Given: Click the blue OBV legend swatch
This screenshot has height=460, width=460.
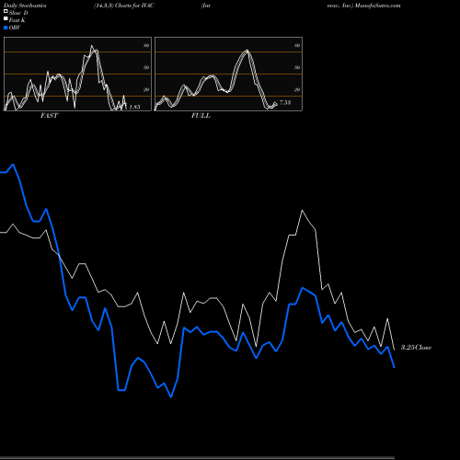Looking at the screenshot, I should (x=6, y=28).
